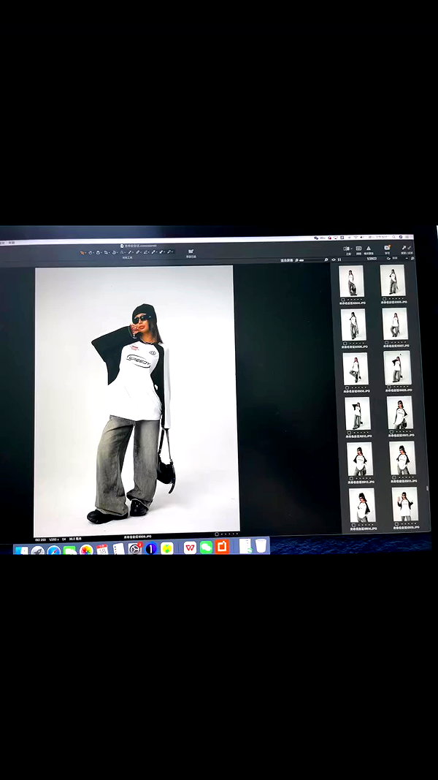Select thumbnail 6911.JPG in the browser
Viewport: 438px width, 780px height.
400,412
